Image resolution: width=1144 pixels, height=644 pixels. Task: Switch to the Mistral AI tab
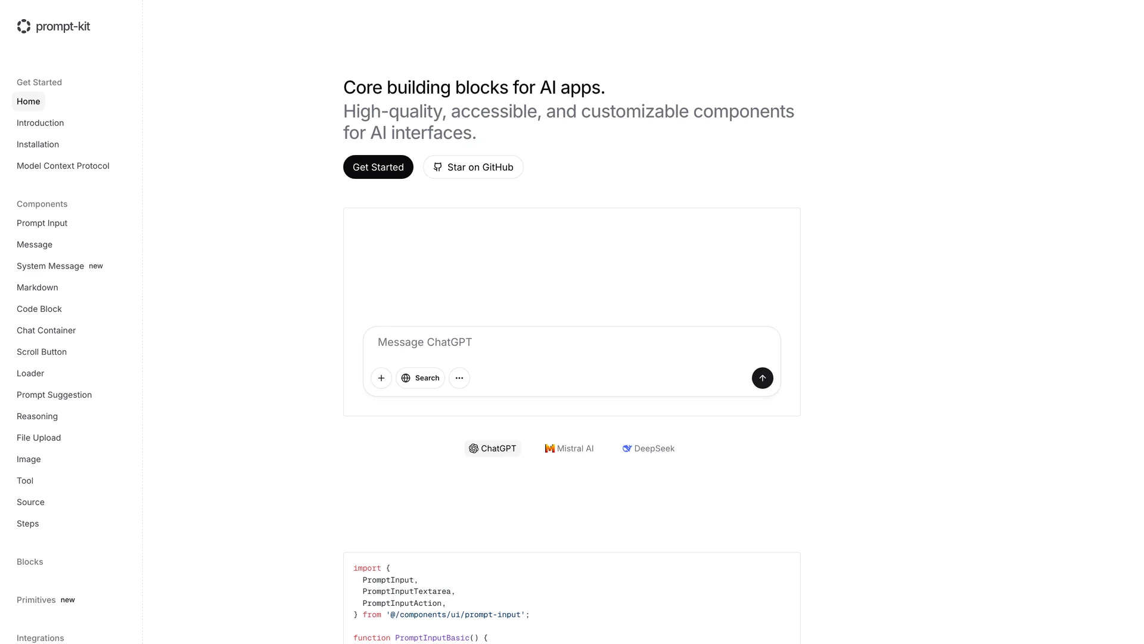click(569, 448)
